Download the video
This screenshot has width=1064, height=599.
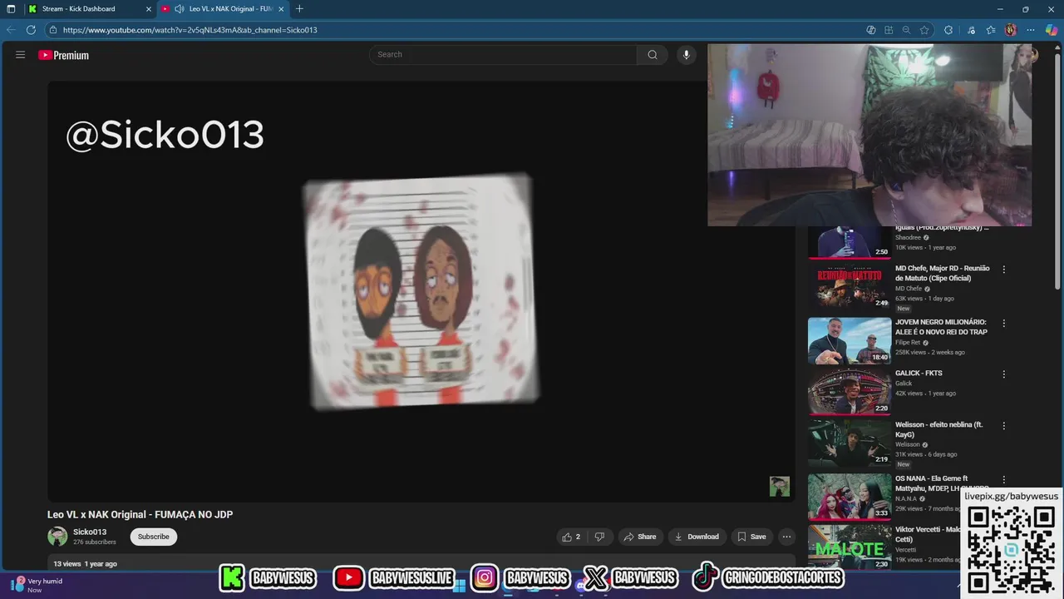697,537
